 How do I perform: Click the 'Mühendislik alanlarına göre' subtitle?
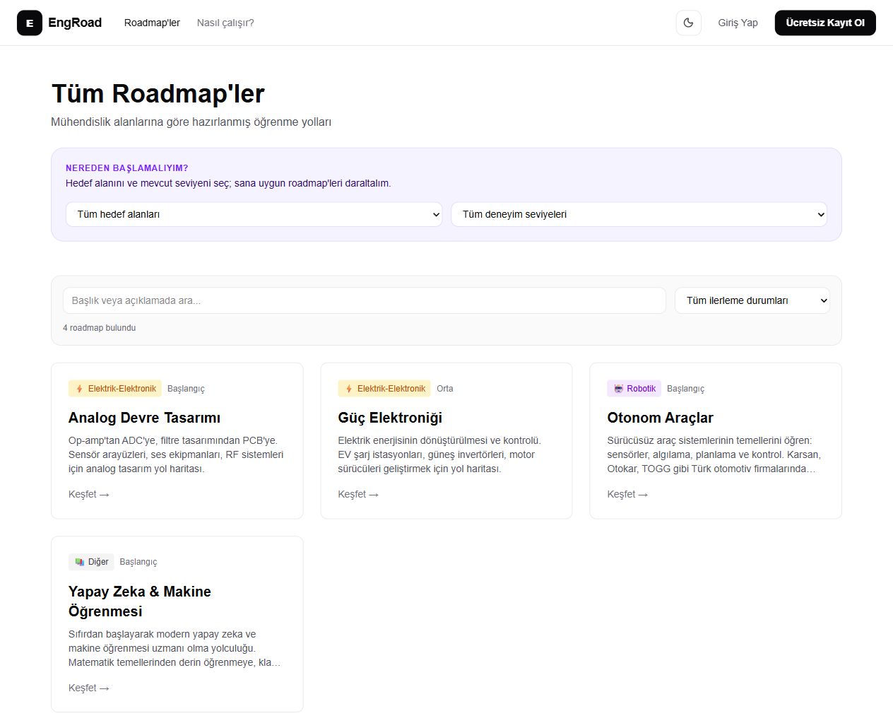[191, 122]
